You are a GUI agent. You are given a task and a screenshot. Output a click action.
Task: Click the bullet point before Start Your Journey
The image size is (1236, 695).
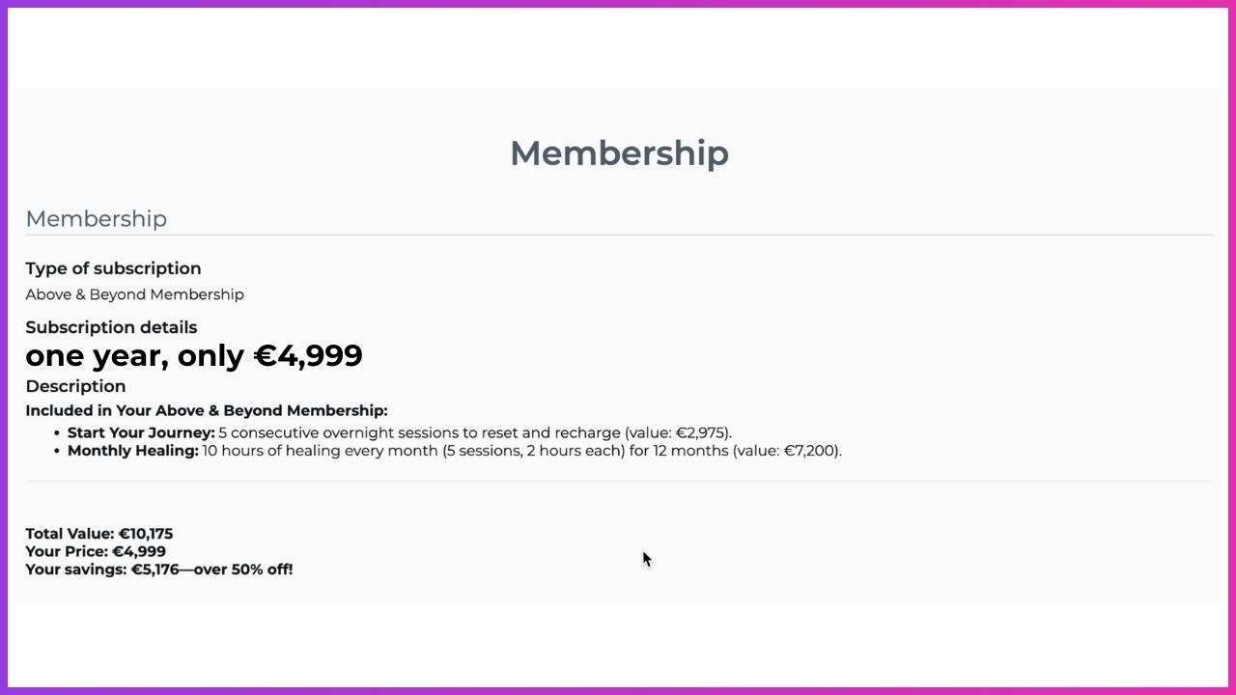point(58,433)
